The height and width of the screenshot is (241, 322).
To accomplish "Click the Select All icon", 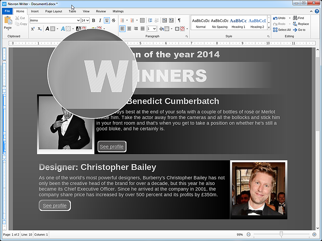I will pyautogui.click(x=275, y=30).
